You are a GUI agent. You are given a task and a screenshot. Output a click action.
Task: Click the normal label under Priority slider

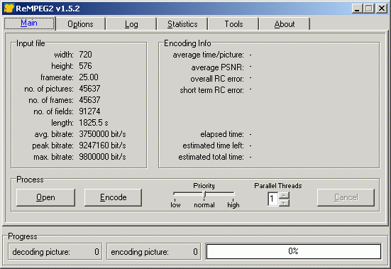[204, 205]
